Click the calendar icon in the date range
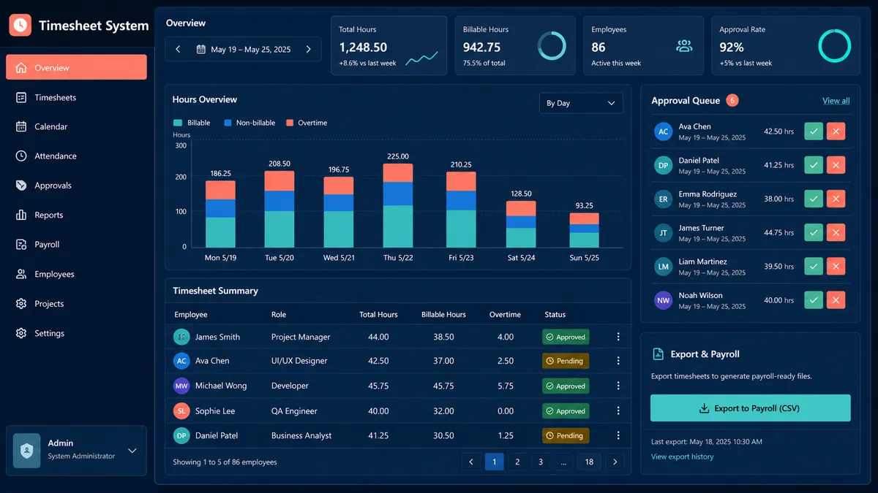The image size is (878, 493). [200, 50]
